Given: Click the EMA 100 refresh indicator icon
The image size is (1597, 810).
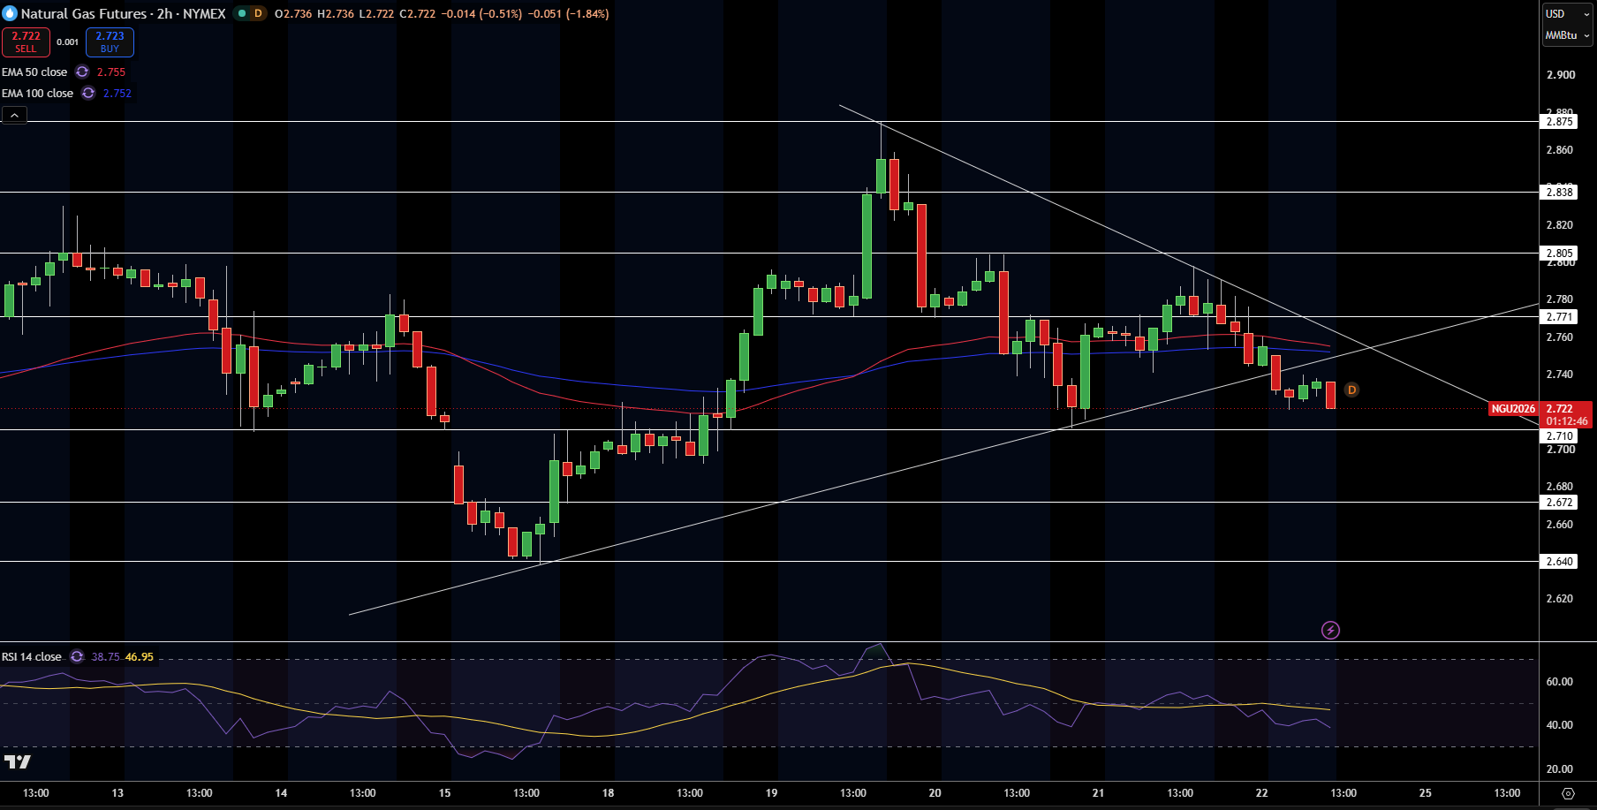Looking at the screenshot, I should [x=88, y=94].
